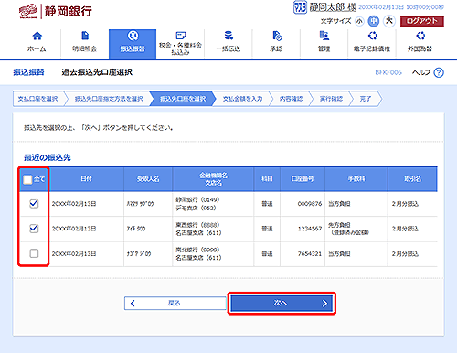Select the 完了 step
The width and height of the screenshot is (457, 353).
point(366,99)
